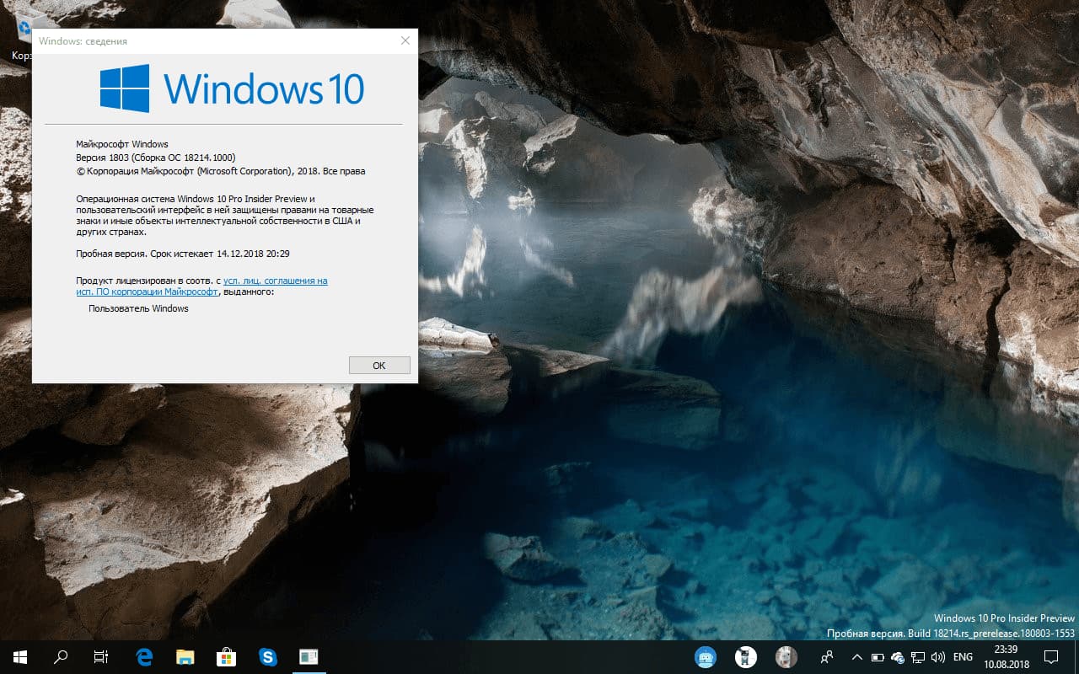Open File Explorer from the taskbar

(185, 656)
